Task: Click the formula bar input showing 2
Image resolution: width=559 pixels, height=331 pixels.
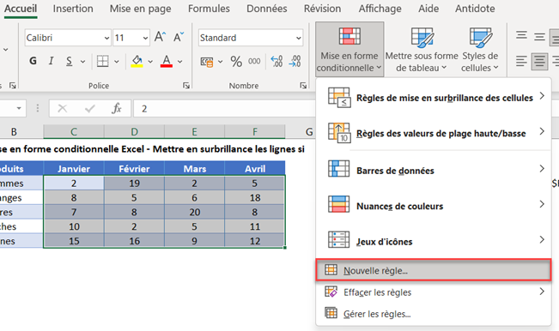Action: 225,109
